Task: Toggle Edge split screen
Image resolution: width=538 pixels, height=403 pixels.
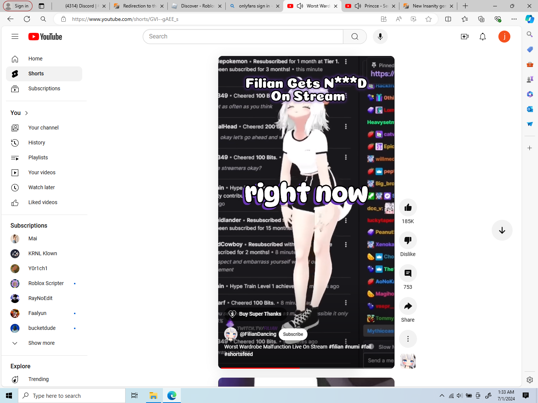Action: (448, 19)
